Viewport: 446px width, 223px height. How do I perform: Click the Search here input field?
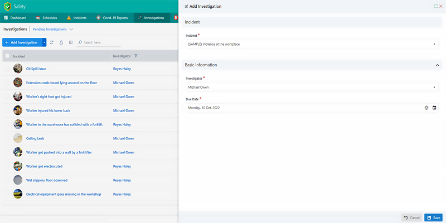coord(100,42)
